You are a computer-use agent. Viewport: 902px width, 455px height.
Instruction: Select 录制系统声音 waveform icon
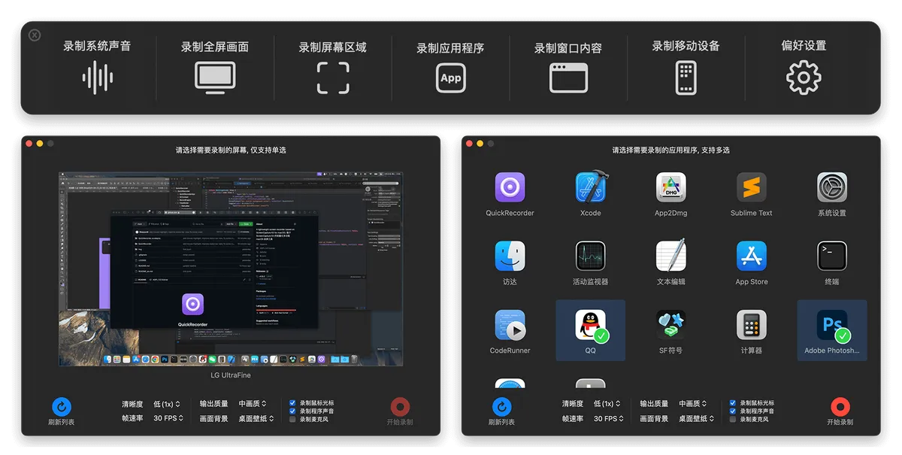coord(98,77)
